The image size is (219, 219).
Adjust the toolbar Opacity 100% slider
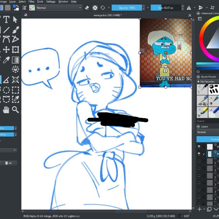pyautogui.click(x=127, y=8)
